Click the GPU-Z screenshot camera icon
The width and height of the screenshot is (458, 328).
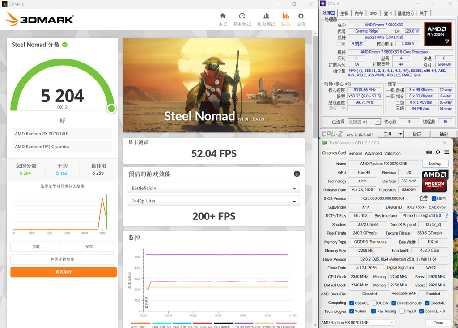[429, 152]
